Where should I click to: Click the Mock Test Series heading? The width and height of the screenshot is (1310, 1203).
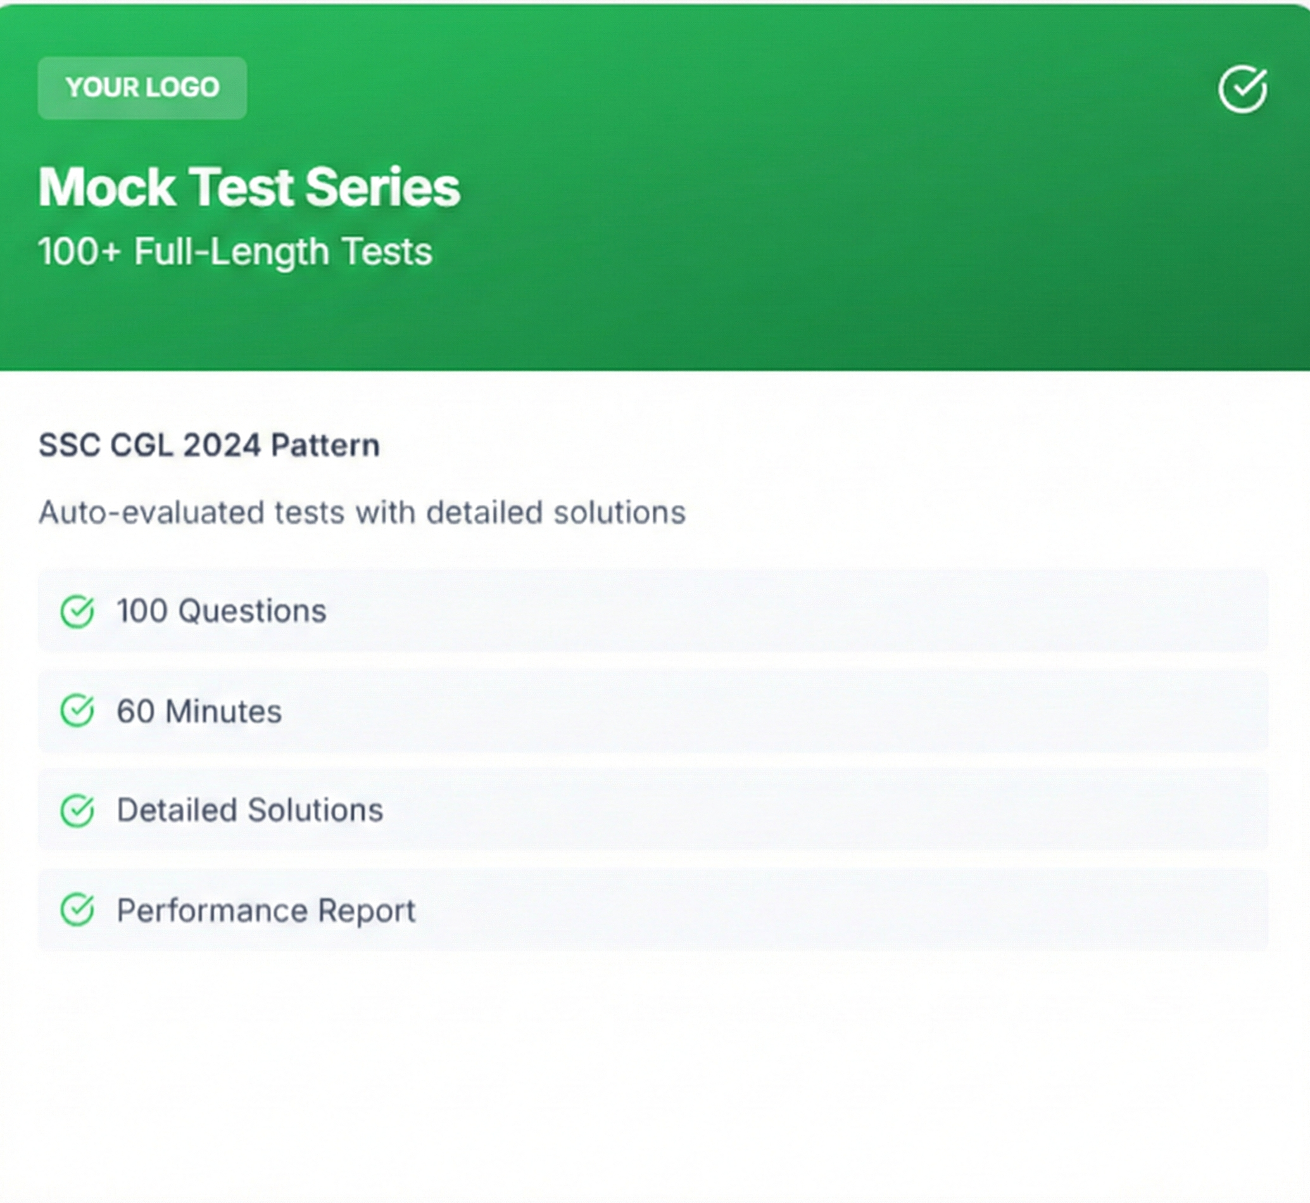pyautogui.click(x=249, y=188)
